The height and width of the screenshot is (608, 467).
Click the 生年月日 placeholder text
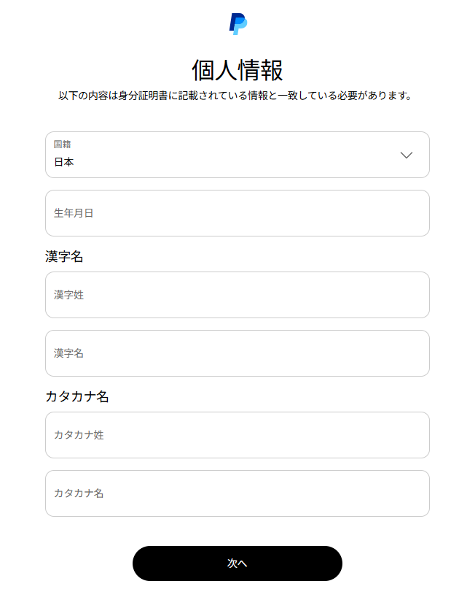(x=74, y=213)
